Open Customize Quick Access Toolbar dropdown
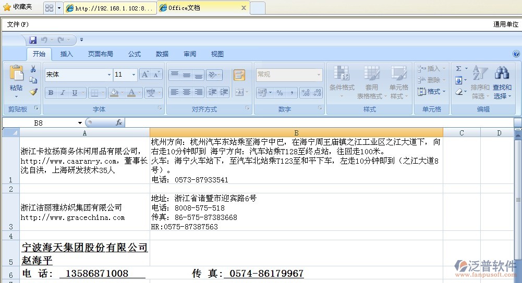This screenshot has width=522, height=283. tap(81, 40)
